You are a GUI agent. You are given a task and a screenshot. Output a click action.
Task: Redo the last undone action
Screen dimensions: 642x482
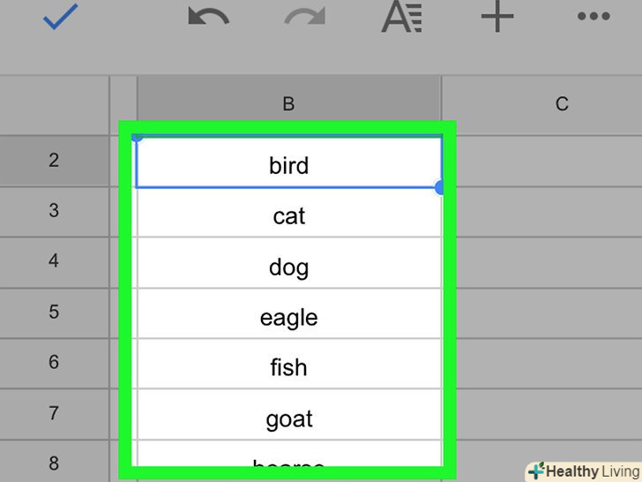(x=306, y=18)
